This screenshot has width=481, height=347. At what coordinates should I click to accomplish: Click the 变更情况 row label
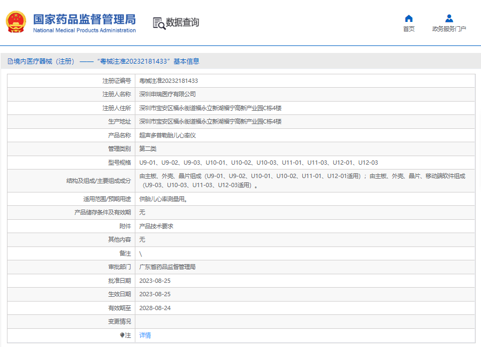119,321
